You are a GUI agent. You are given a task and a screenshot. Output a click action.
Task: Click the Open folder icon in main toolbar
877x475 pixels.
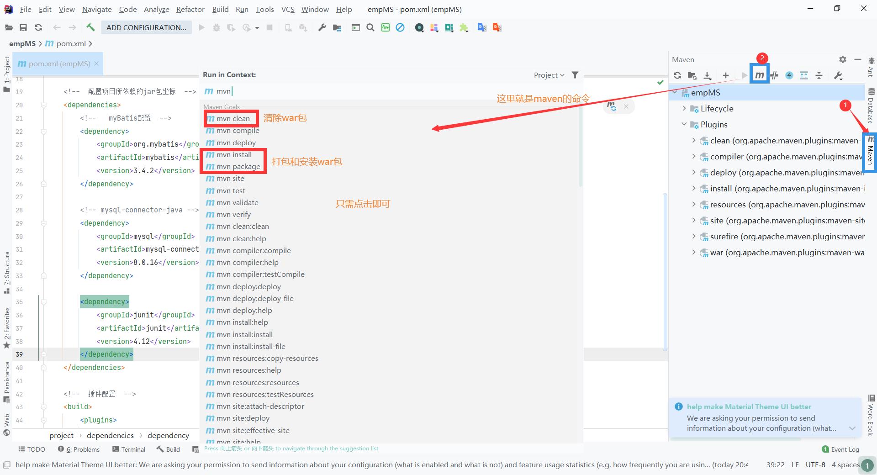[x=9, y=27]
